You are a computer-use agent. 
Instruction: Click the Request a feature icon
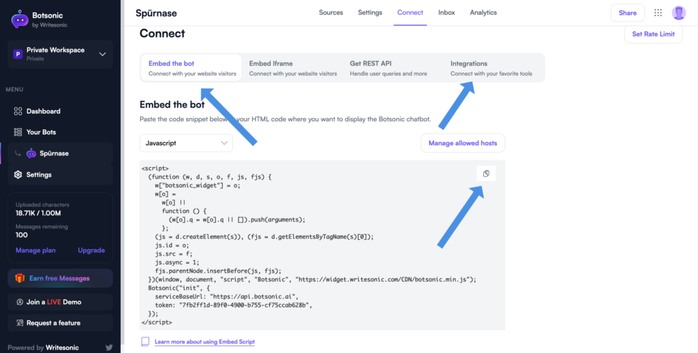click(x=20, y=323)
